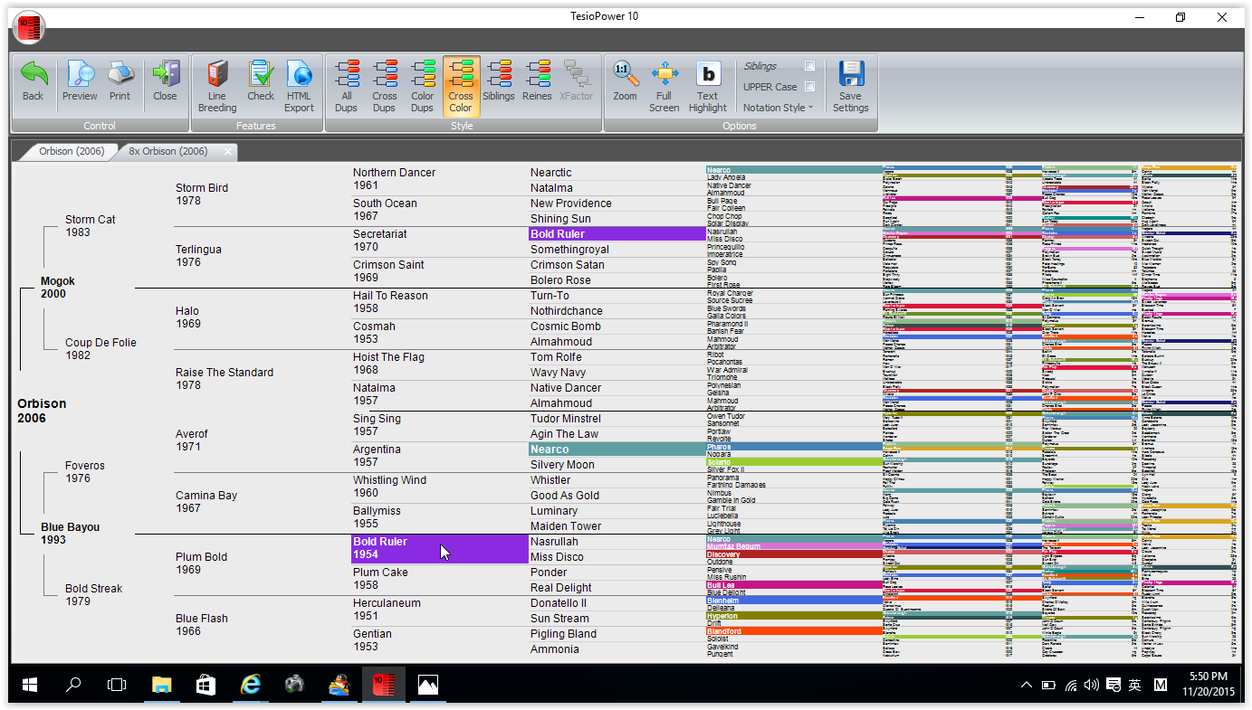The image size is (1252, 710).
Task: Click the TesioPower application logo button
Action: point(29,29)
